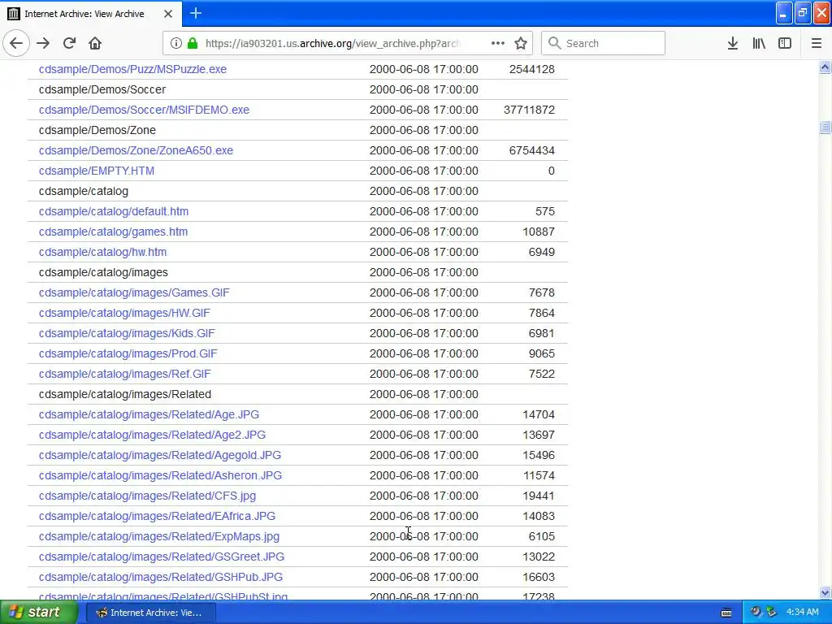Viewport: 832px width, 624px height.
Task: Click the vertical scrollbar thumb
Action: [825, 127]
